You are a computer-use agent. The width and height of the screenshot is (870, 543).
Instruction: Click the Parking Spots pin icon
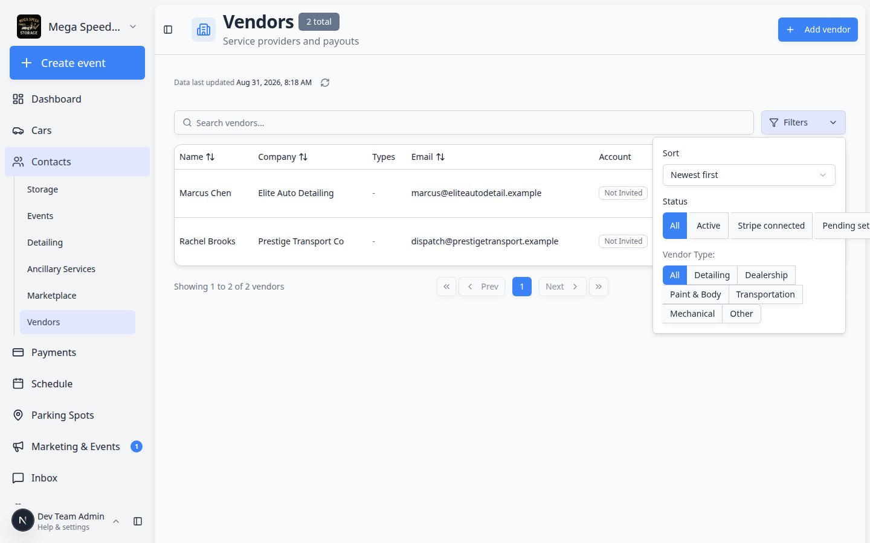pos(18,415)
